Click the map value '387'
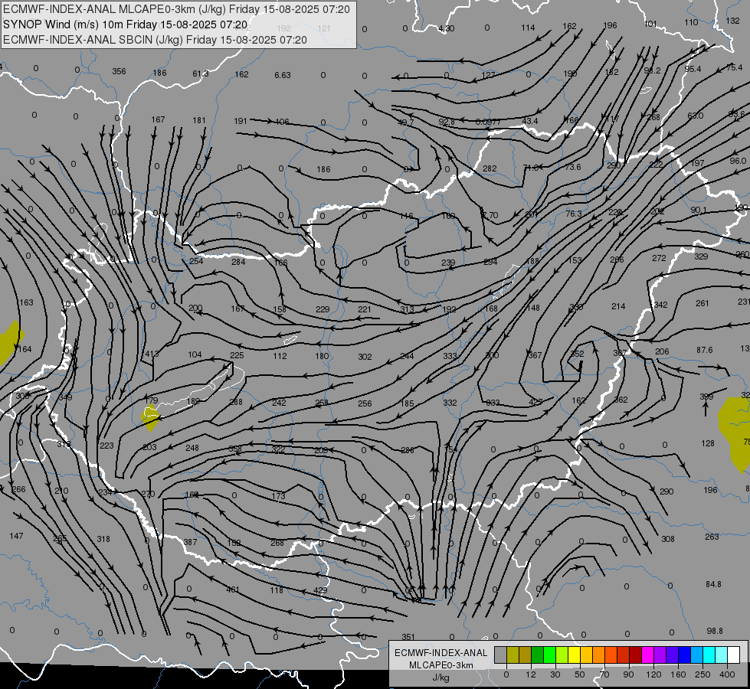Image resolution: width=750 pixels, height=689 pixels. pyautogui.click(x=190, y=542)
